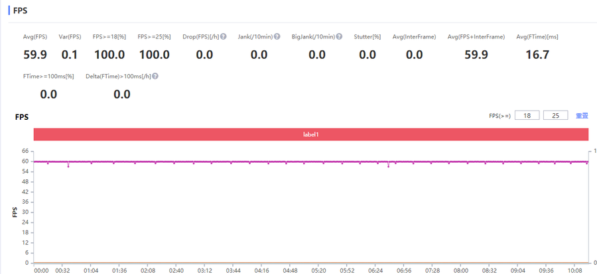
Task: Select the red label1 bar
Action: click(310, 134)
